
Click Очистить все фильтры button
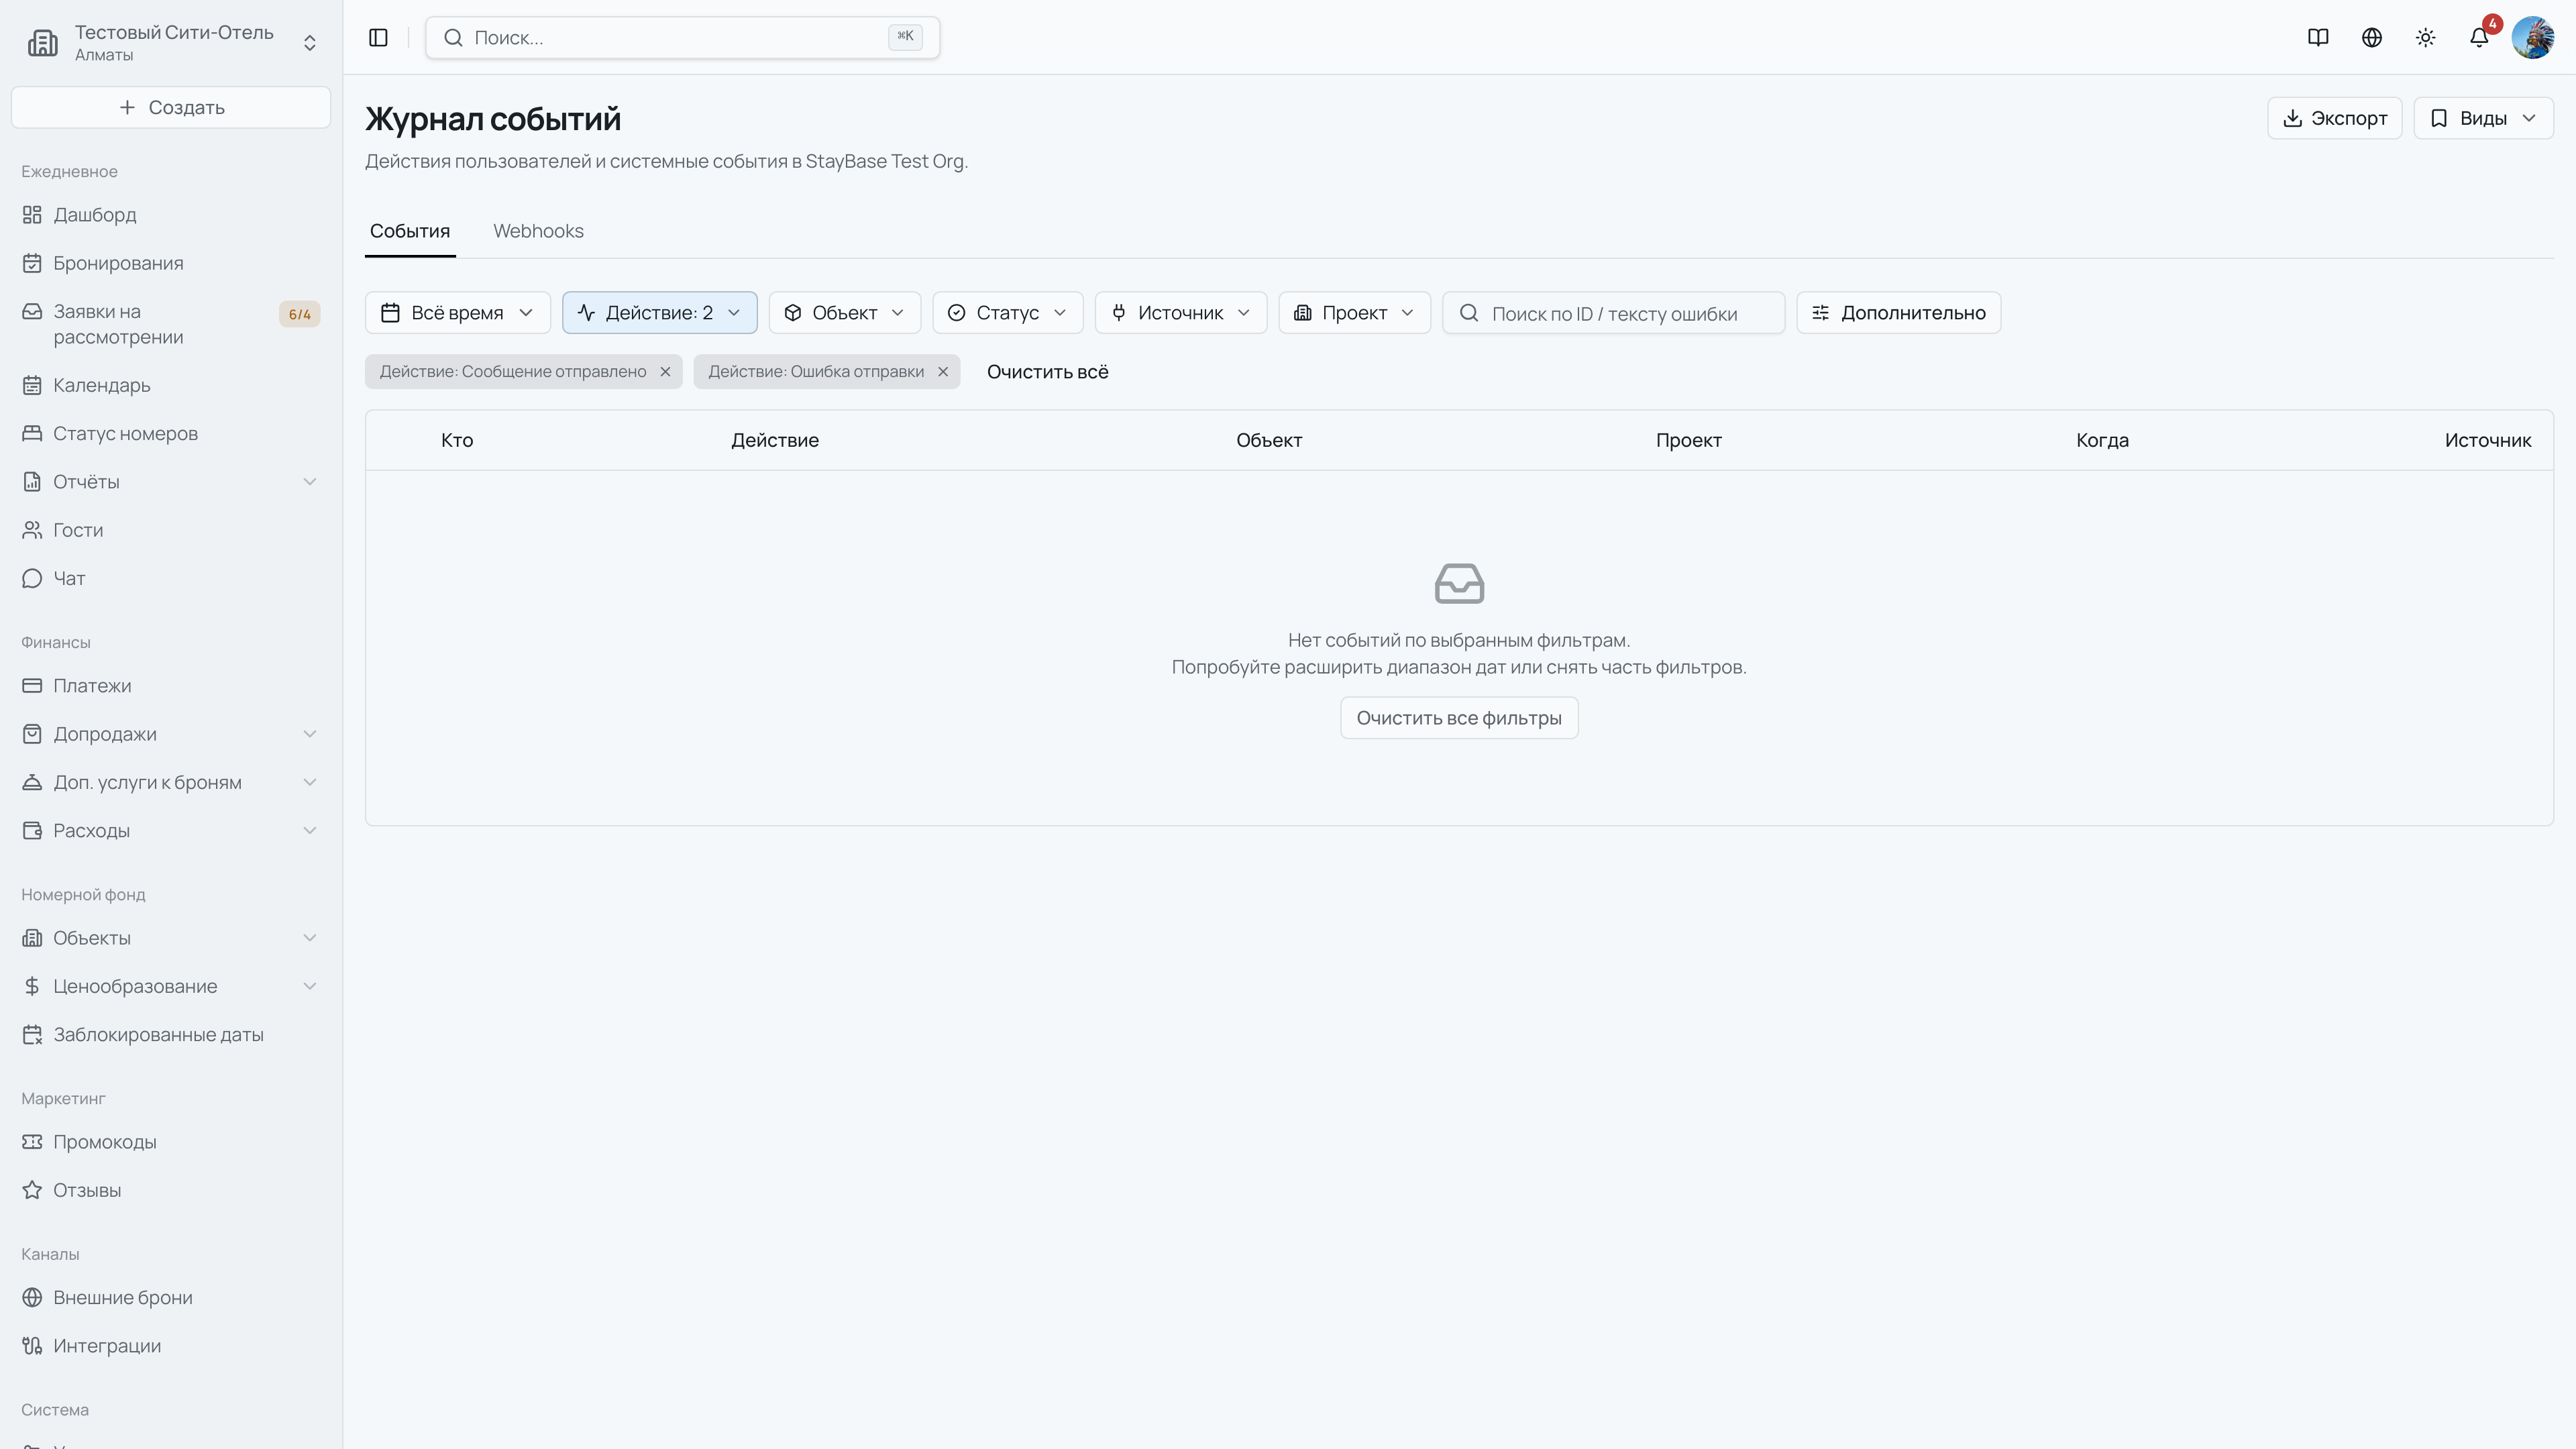(x=1459, y=718)
